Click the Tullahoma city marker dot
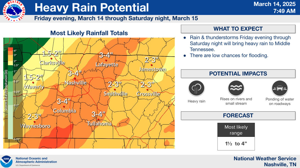The image size is (300, 168). point(98,119)
